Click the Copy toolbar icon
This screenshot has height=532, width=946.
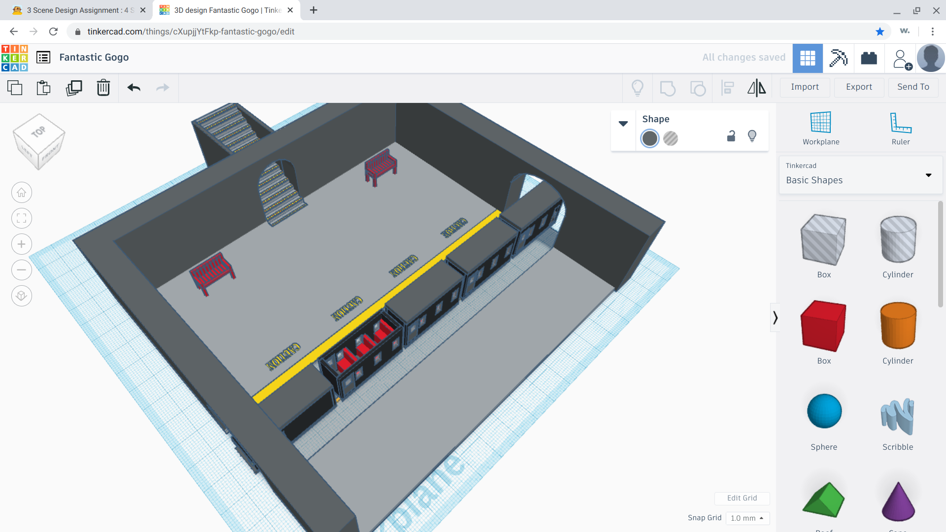(x=15, y=88)
